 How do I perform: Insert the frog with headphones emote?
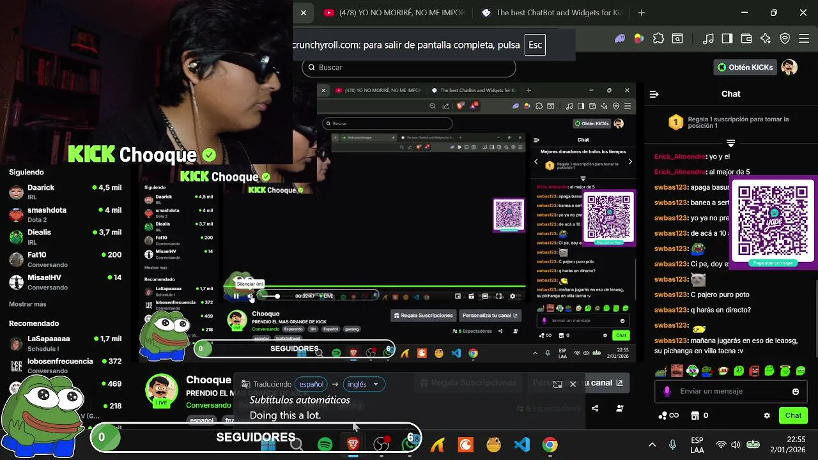tap(693, 371)
